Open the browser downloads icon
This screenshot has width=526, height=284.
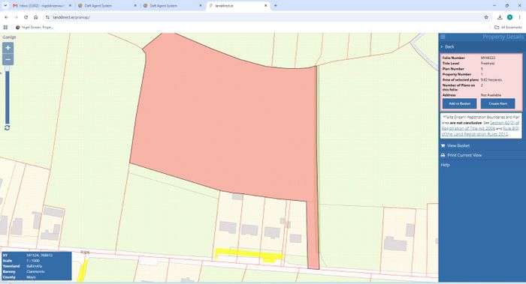point(500,17)
